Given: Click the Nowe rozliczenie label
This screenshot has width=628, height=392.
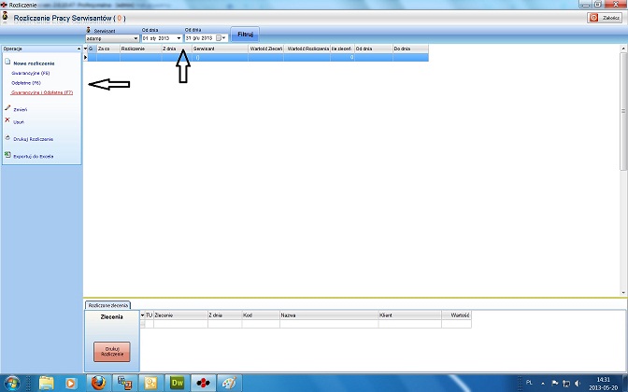Looking at the screenshot, I should pyautogui.click(x=34, y=63).
